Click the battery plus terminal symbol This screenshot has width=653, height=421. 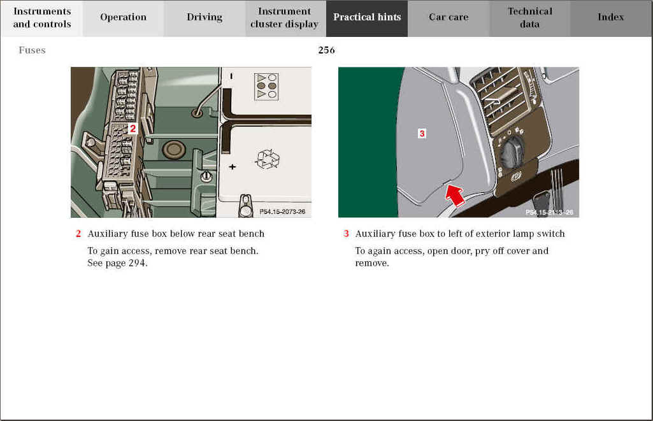click(232, 167)
